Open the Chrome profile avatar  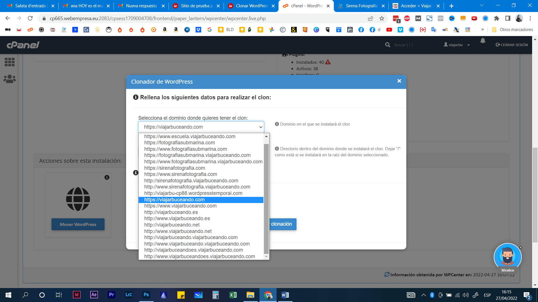519,18
